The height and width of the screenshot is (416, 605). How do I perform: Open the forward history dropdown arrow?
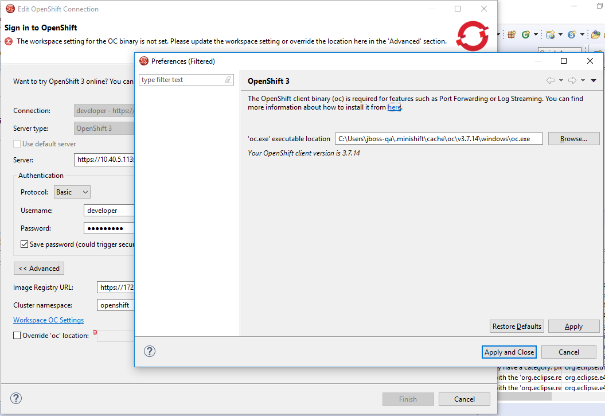583,80
